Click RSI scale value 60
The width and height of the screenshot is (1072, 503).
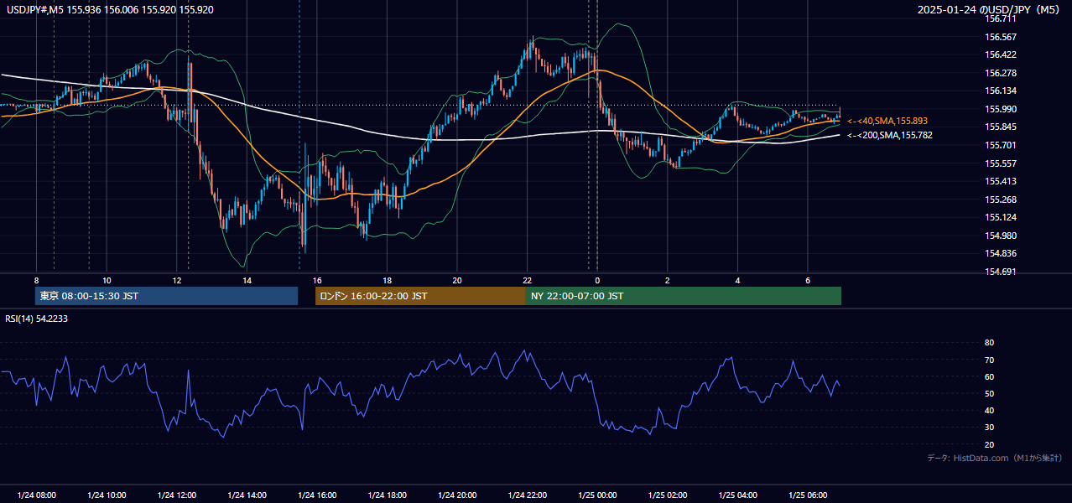coord(989,376)
